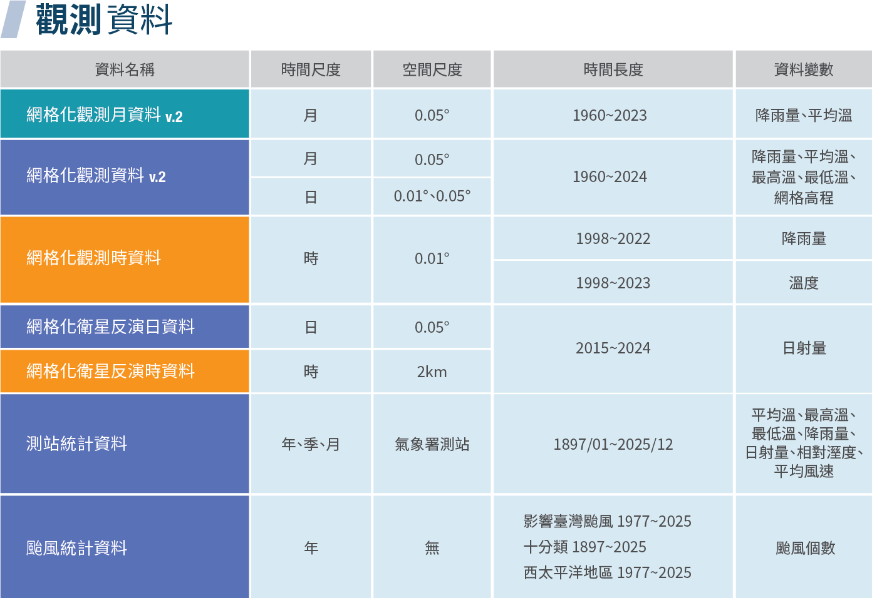Select the 測站統計資料 row label
The image size is (872, 598).
click(x=76, y=444)
